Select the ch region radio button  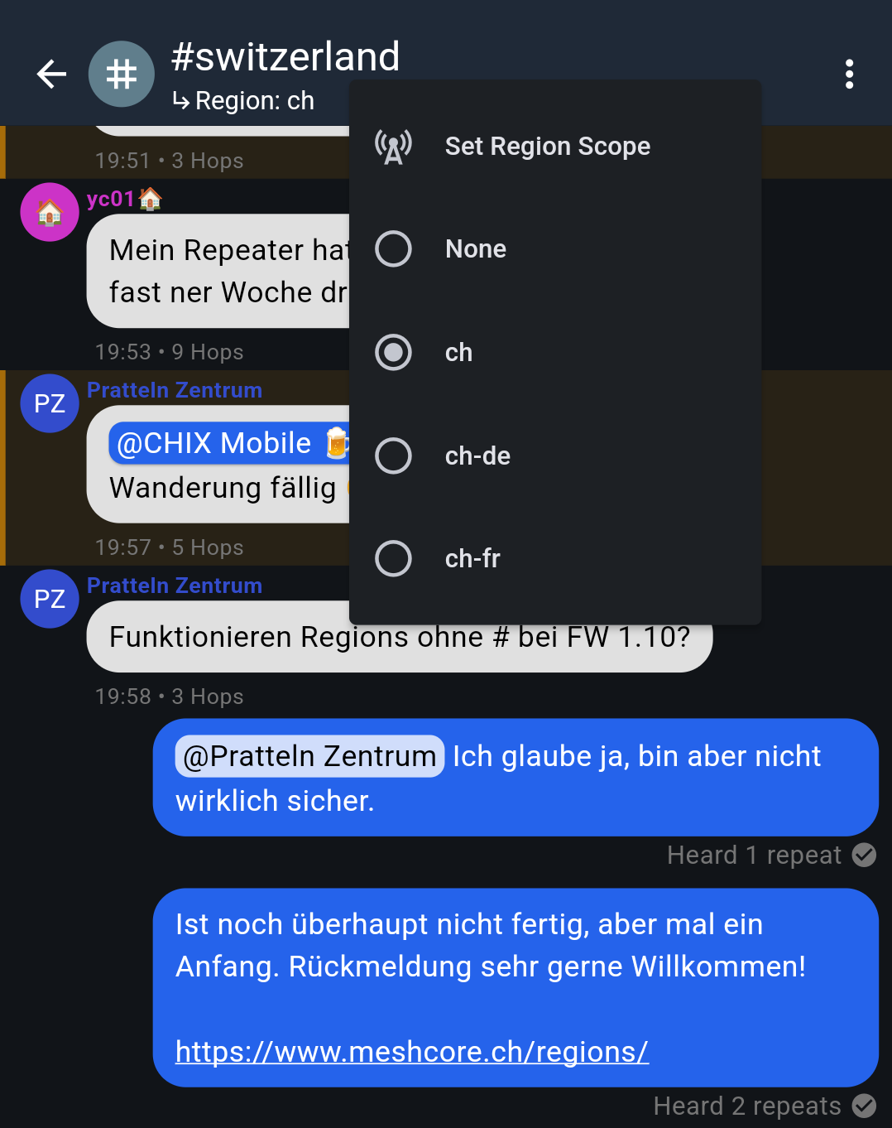coord(393,353)
